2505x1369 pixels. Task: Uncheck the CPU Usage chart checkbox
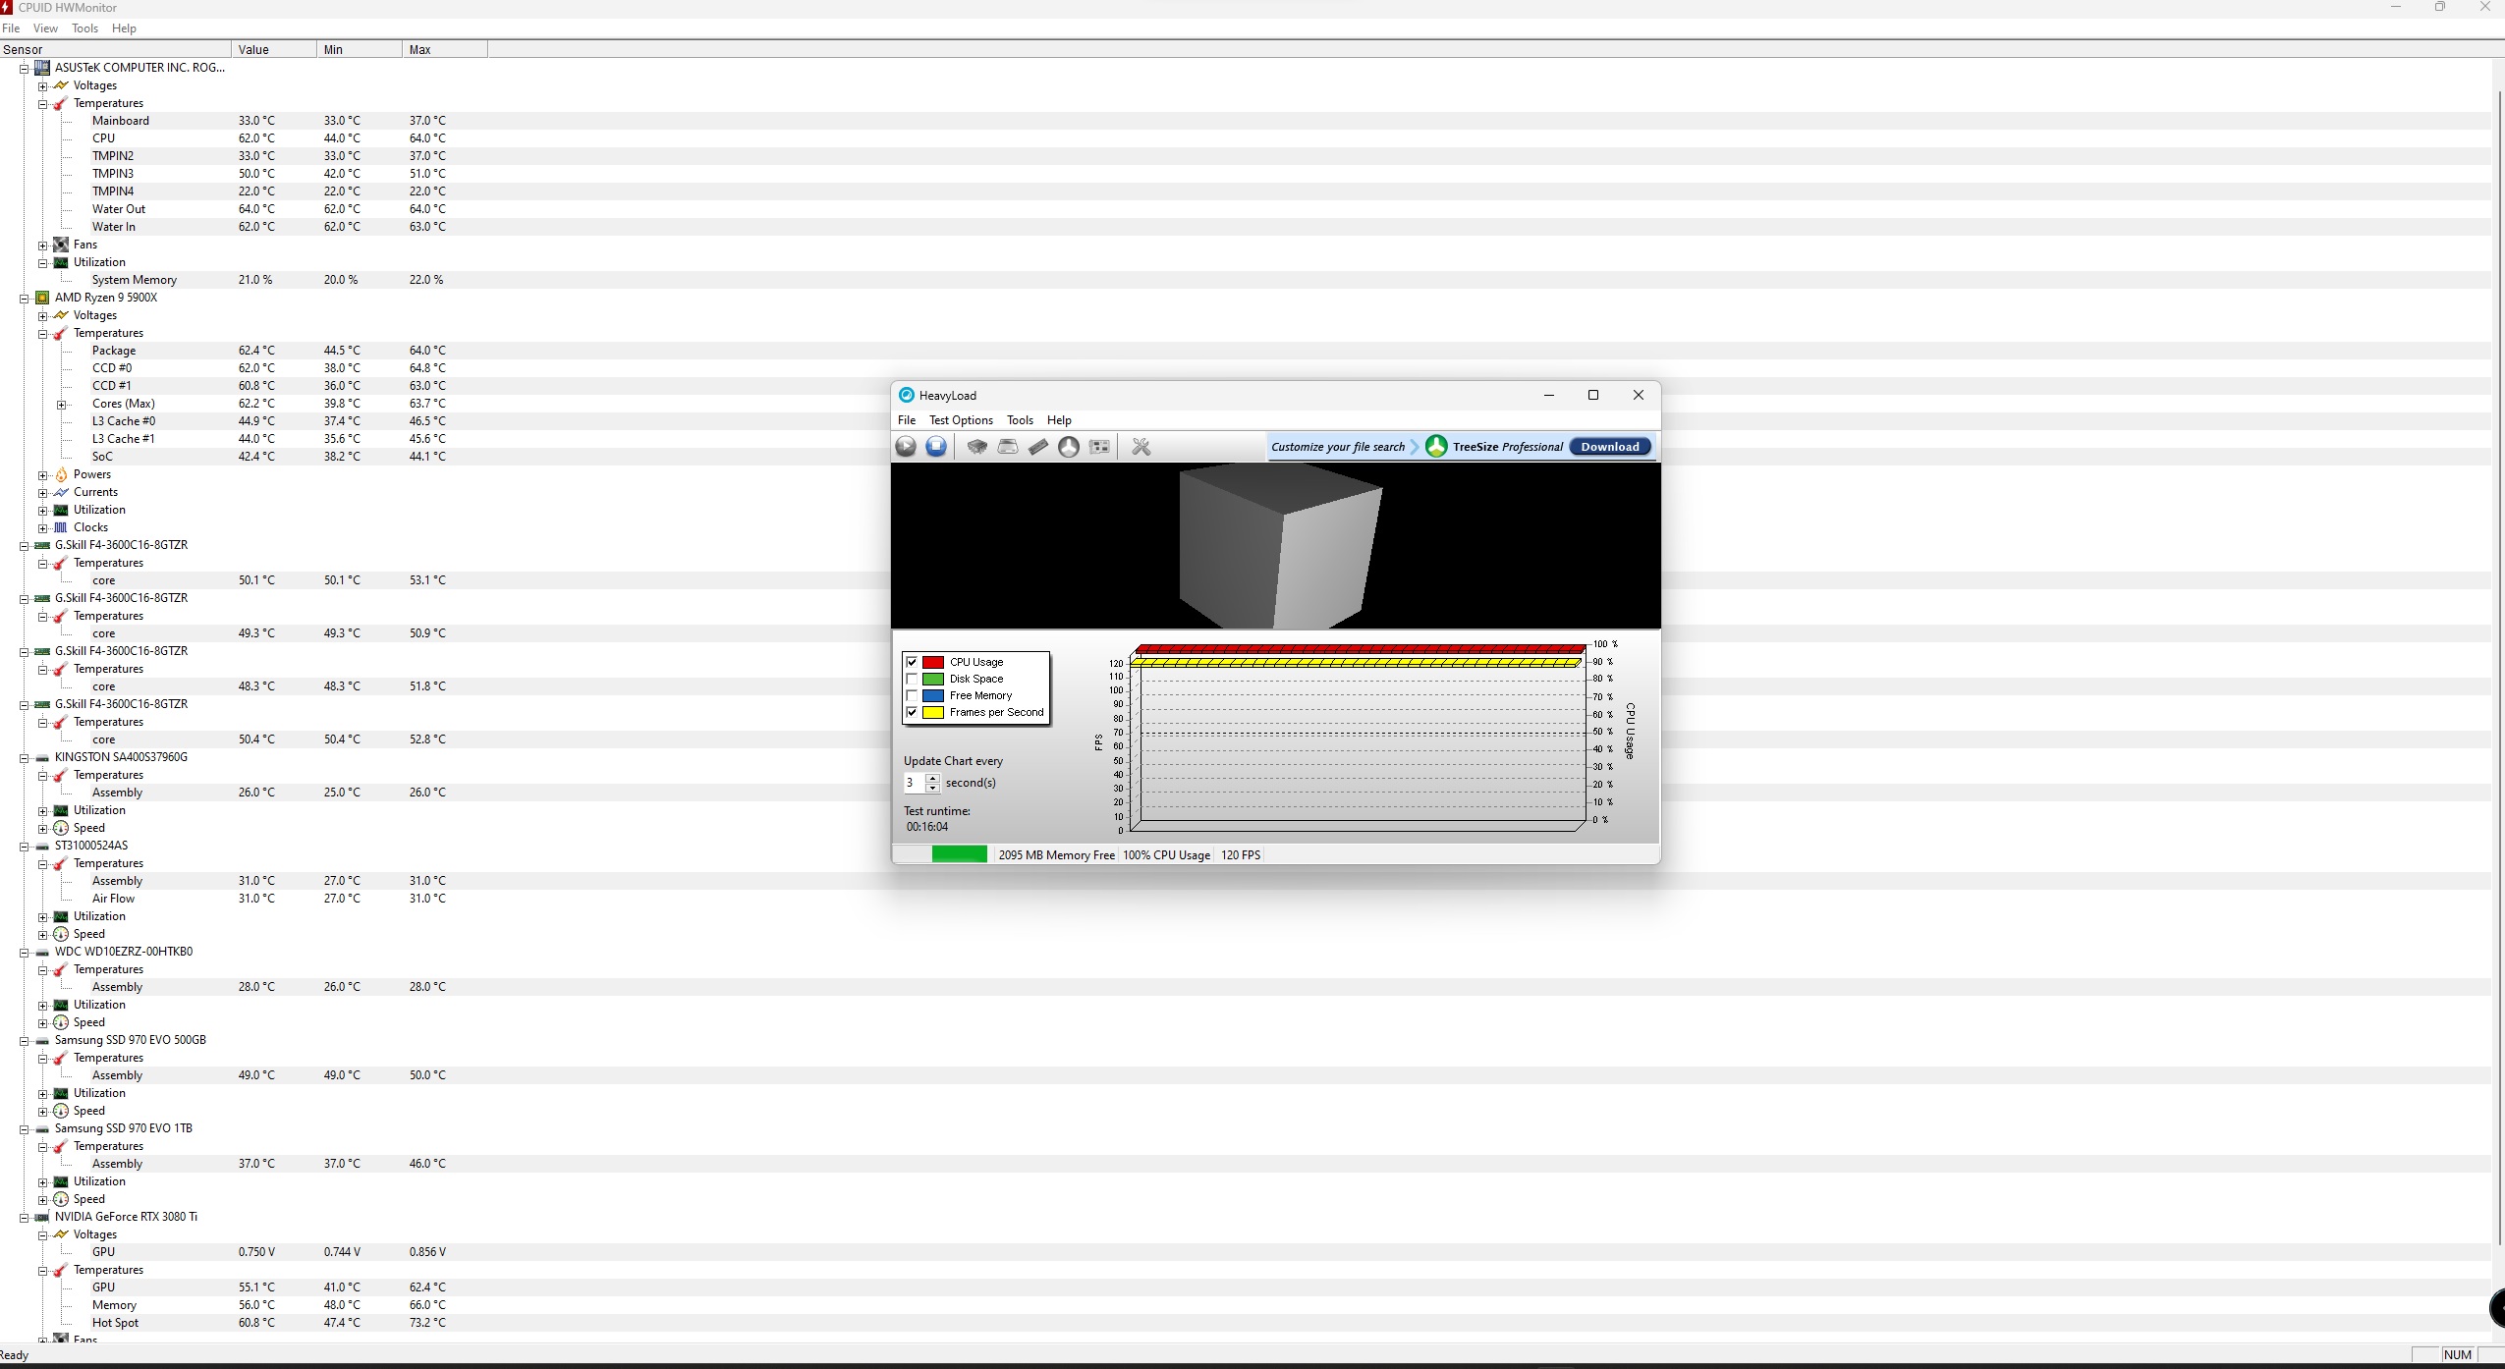pos(912,662)
